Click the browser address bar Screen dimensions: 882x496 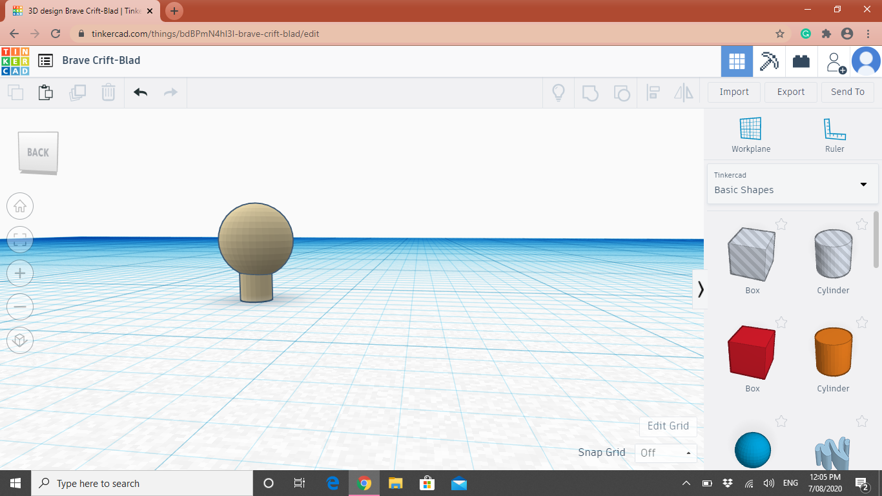coord(431,34)
